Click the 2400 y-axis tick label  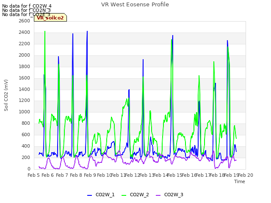pyautogui.click(x=25, y=32)
